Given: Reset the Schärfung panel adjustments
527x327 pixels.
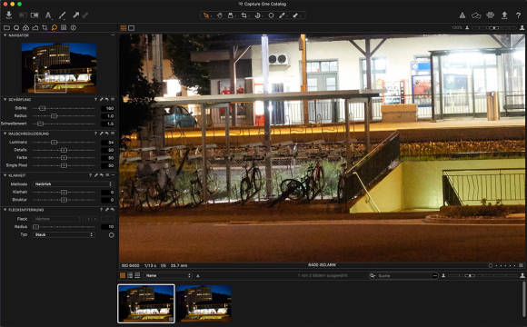Looking at the screenshot, I should coord(106,100).
